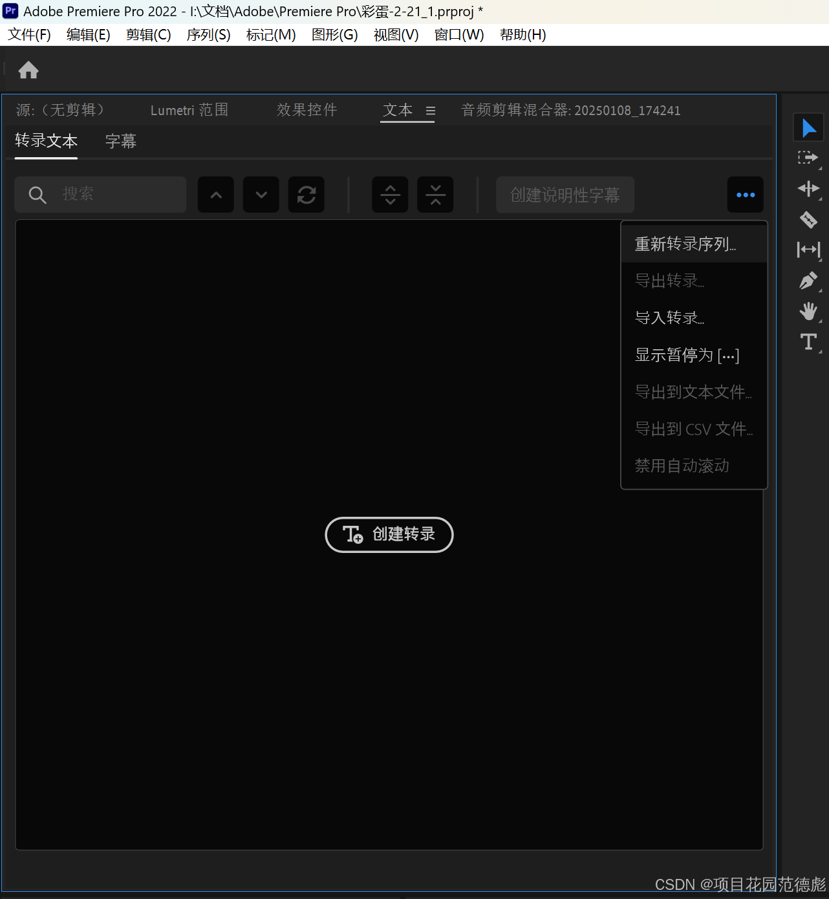Screen dimensions: 829x899
Task: Click the 创建说明性字幕 button
Action: coord(565,195)
